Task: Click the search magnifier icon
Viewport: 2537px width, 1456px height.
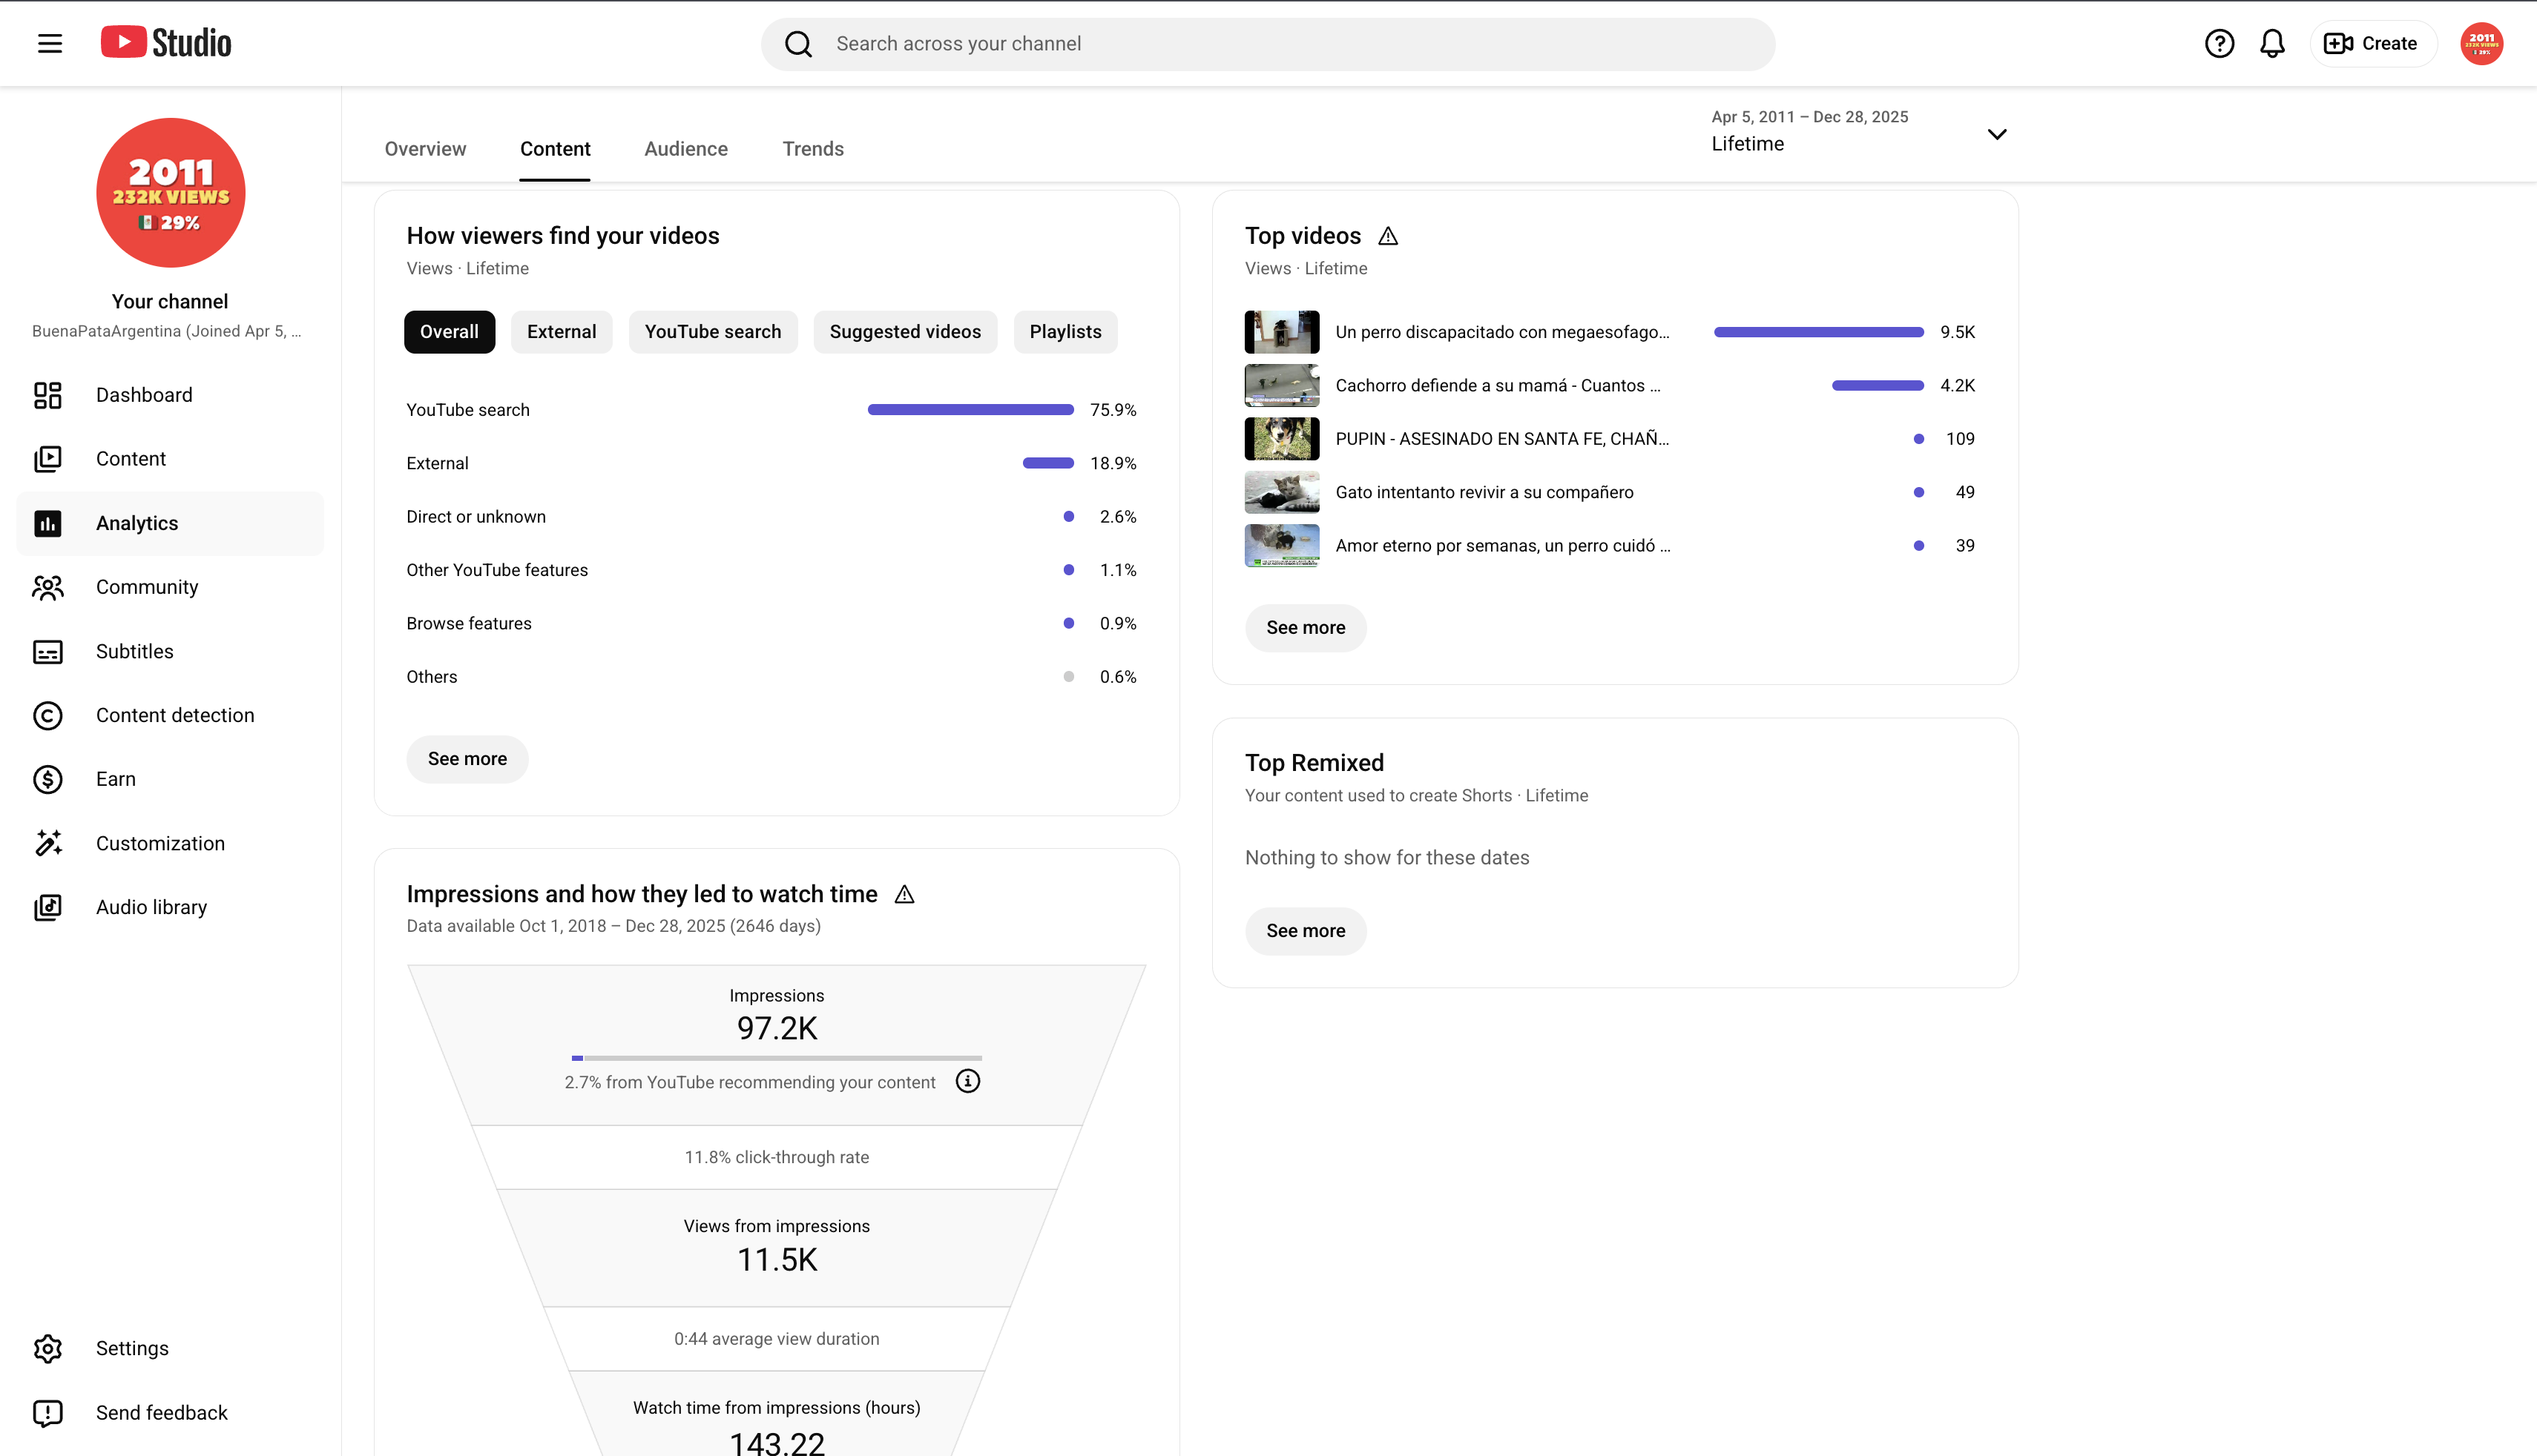Action: pyautogui.click(x=797, y=44)
